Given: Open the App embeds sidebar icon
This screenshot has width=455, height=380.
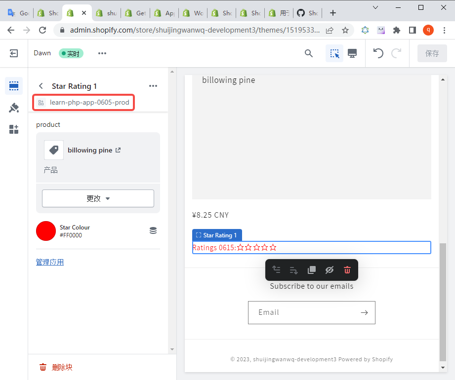Looking at the screenshot, I should tap(14, 129).
